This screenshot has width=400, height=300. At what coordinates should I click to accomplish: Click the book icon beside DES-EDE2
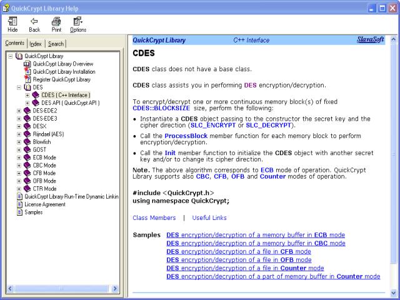(x=27, y=111)
